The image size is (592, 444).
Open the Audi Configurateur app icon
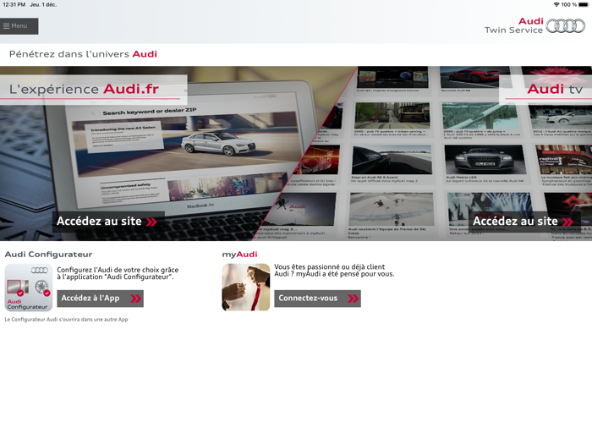29,288
